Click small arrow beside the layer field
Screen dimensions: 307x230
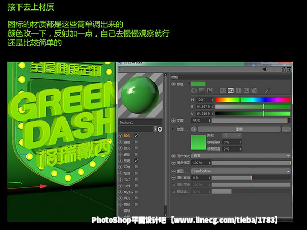155,129
